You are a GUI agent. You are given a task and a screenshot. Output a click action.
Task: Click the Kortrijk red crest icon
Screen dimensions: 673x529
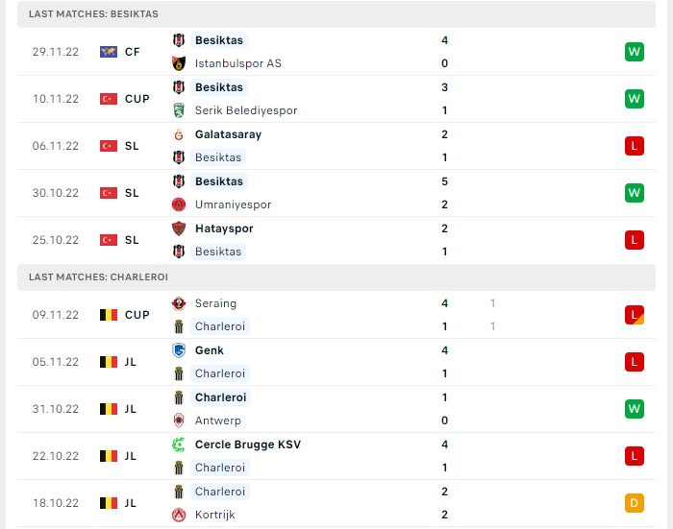tap(179, 515)
